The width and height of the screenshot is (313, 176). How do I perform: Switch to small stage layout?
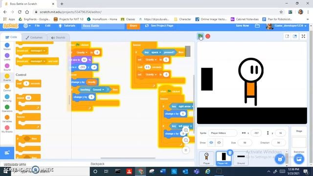point(287,36)
